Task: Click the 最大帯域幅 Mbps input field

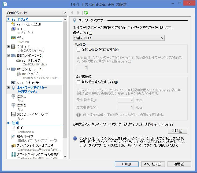Action: tap(125, 107)
